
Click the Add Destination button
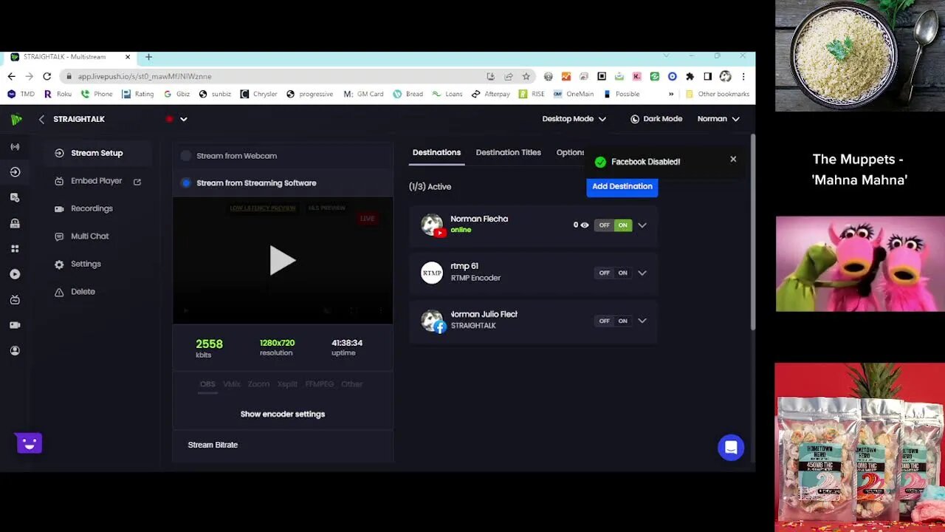(x=622, y=186)
